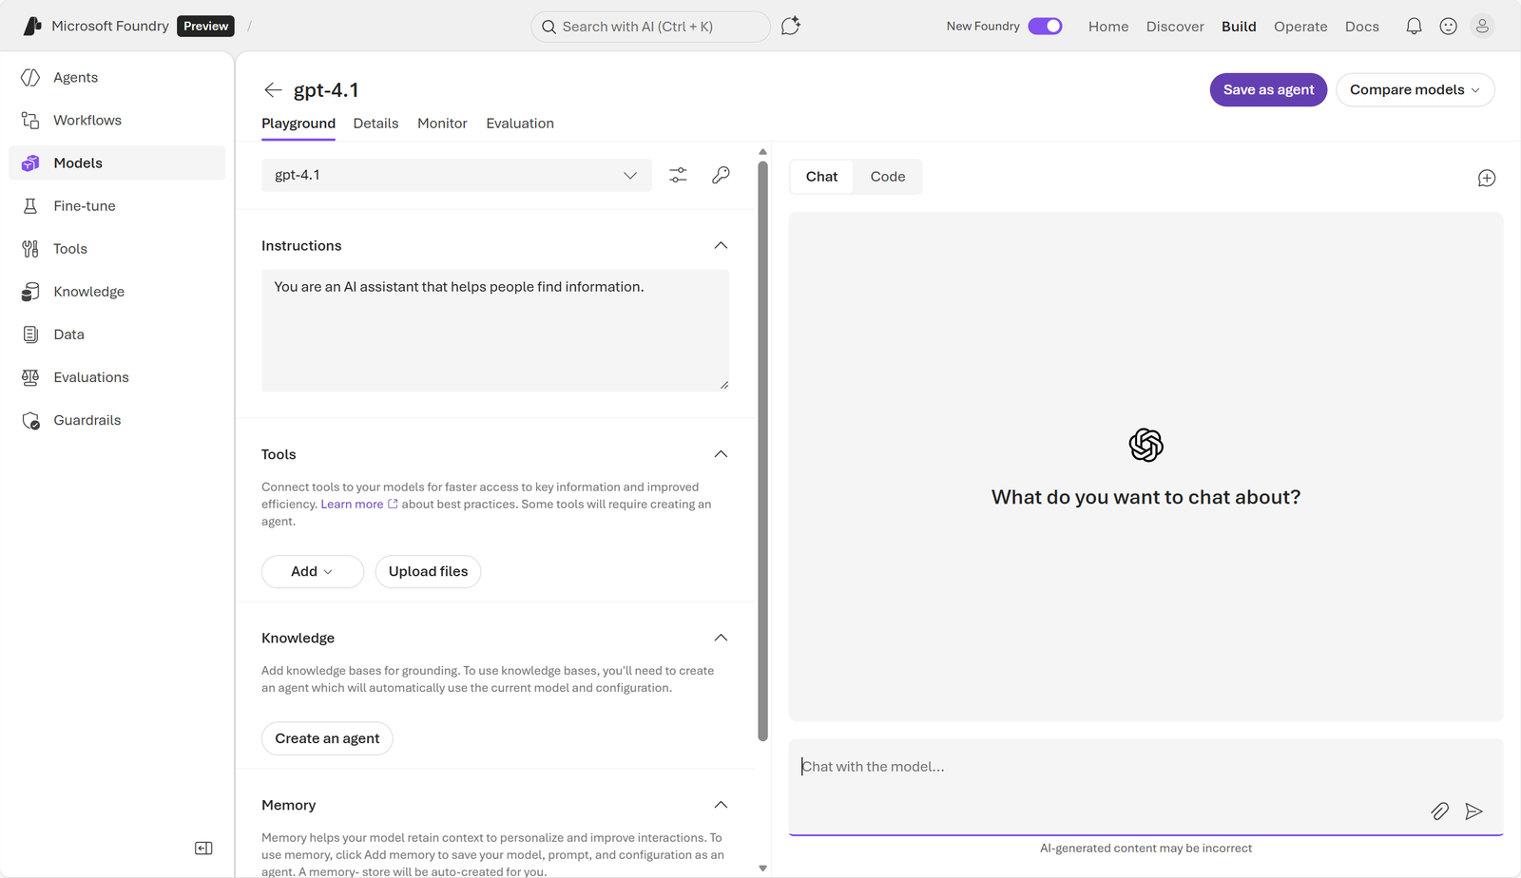1521x878 pixels.
Task: Go to Home in top navigation
Action: [1108, 27]
